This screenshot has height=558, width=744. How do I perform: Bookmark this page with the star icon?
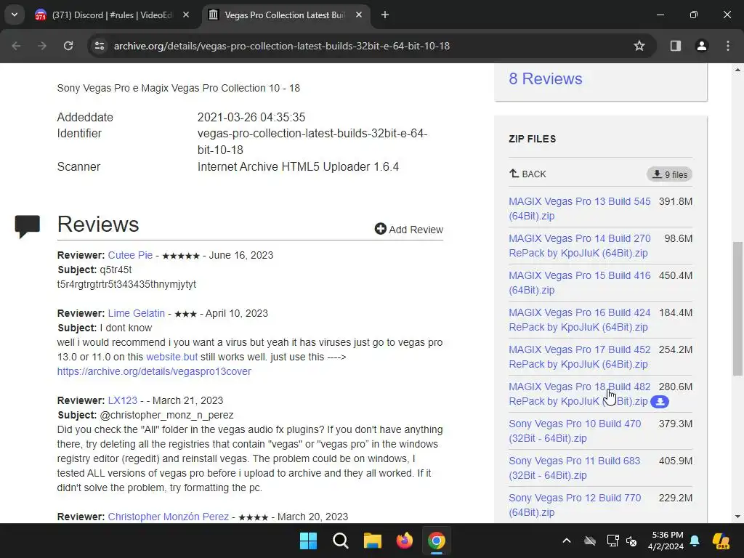[639, 46]
